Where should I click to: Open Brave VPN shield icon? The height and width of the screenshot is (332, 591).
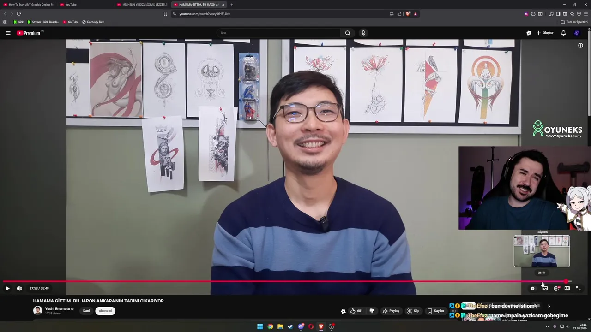point(579,14)
